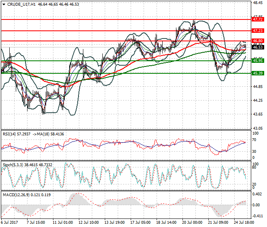
Task: Click the RSI scale 70 level value
Action: click(254, 140)
